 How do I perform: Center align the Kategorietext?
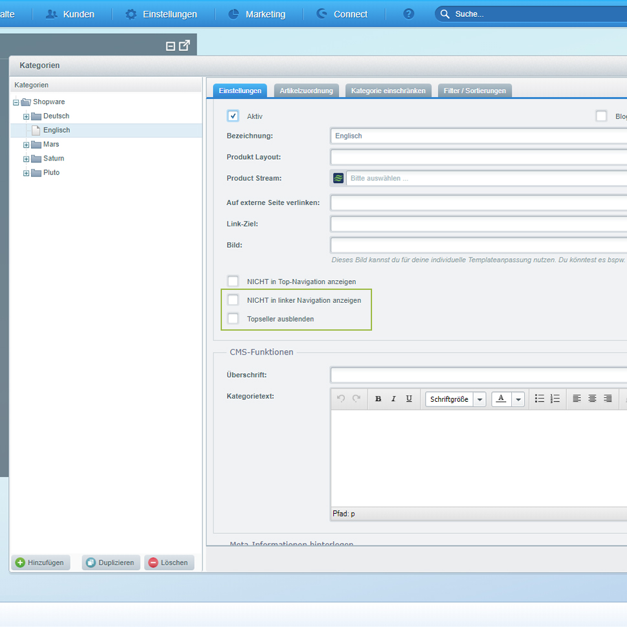(592, 399)
